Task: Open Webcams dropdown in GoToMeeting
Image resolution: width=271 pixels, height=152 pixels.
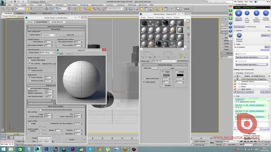Action: (x=265, y=35)
